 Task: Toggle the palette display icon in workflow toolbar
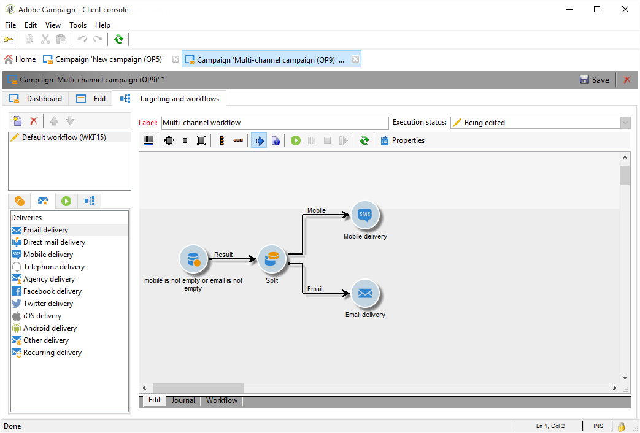(x=148, y=141)
